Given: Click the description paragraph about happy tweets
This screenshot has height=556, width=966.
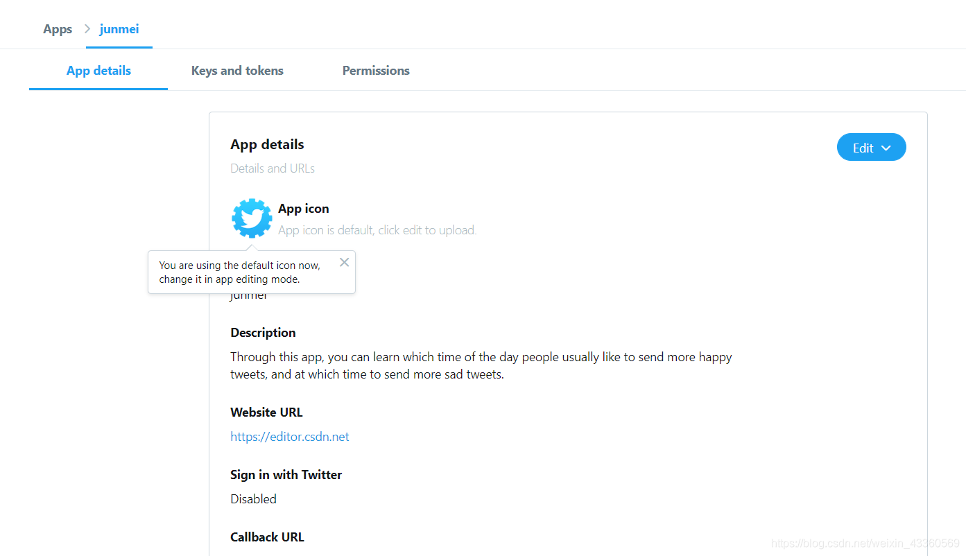Looking at the screenshot, I should tap(481, 366).
